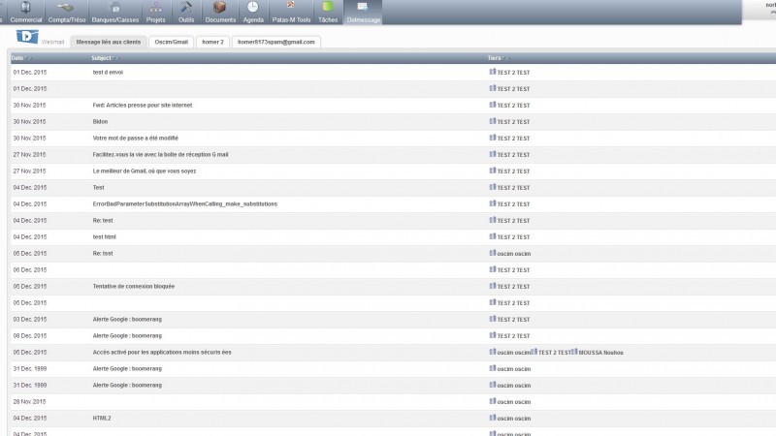Click the Dolmessage D logo icon
Screen dimensions: 776x436
pos(27,37)
